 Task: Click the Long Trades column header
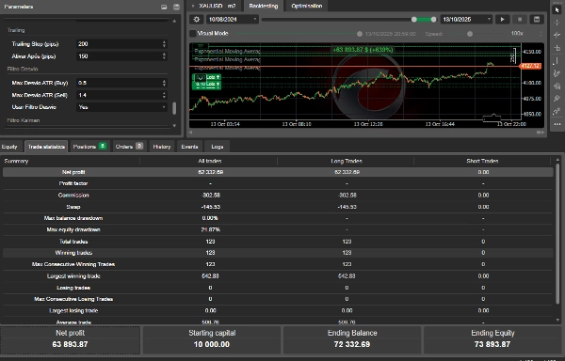347,161
